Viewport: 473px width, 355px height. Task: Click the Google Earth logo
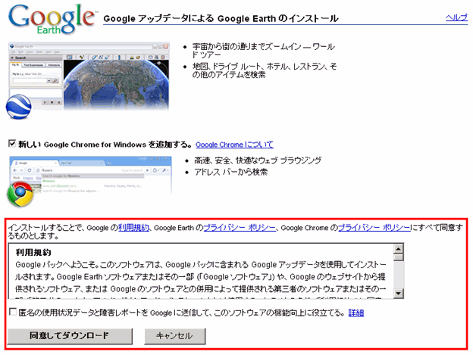click(52, 20)
